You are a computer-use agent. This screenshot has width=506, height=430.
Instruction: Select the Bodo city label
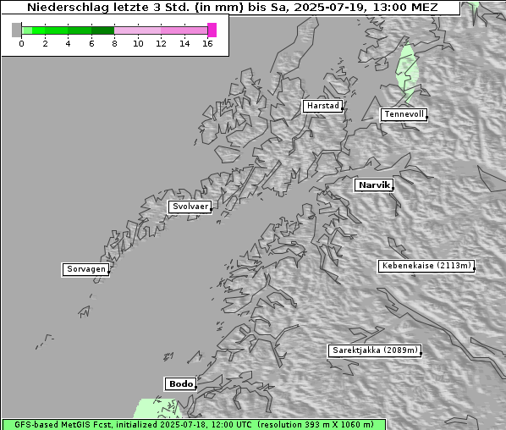click(180, 384)
